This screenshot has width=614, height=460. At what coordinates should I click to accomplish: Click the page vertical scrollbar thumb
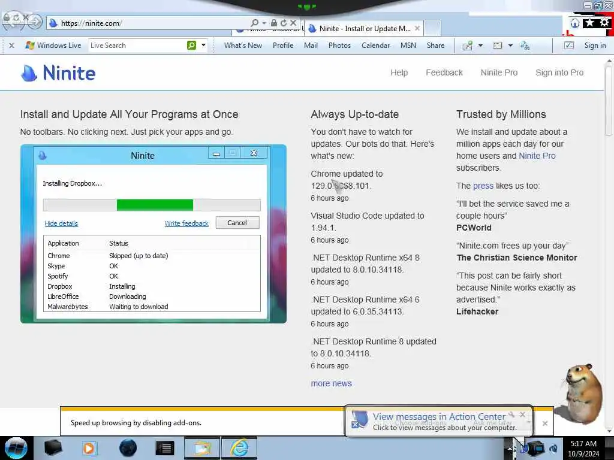[609, 101]
